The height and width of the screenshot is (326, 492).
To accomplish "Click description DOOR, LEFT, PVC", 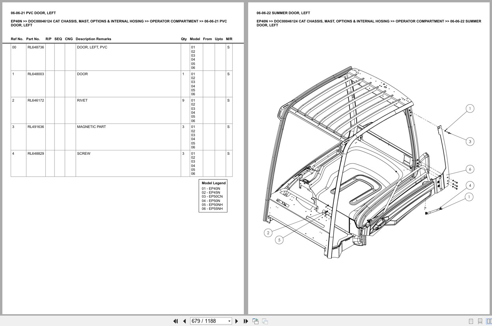I will pyautogui.click(x=92, y=47).
